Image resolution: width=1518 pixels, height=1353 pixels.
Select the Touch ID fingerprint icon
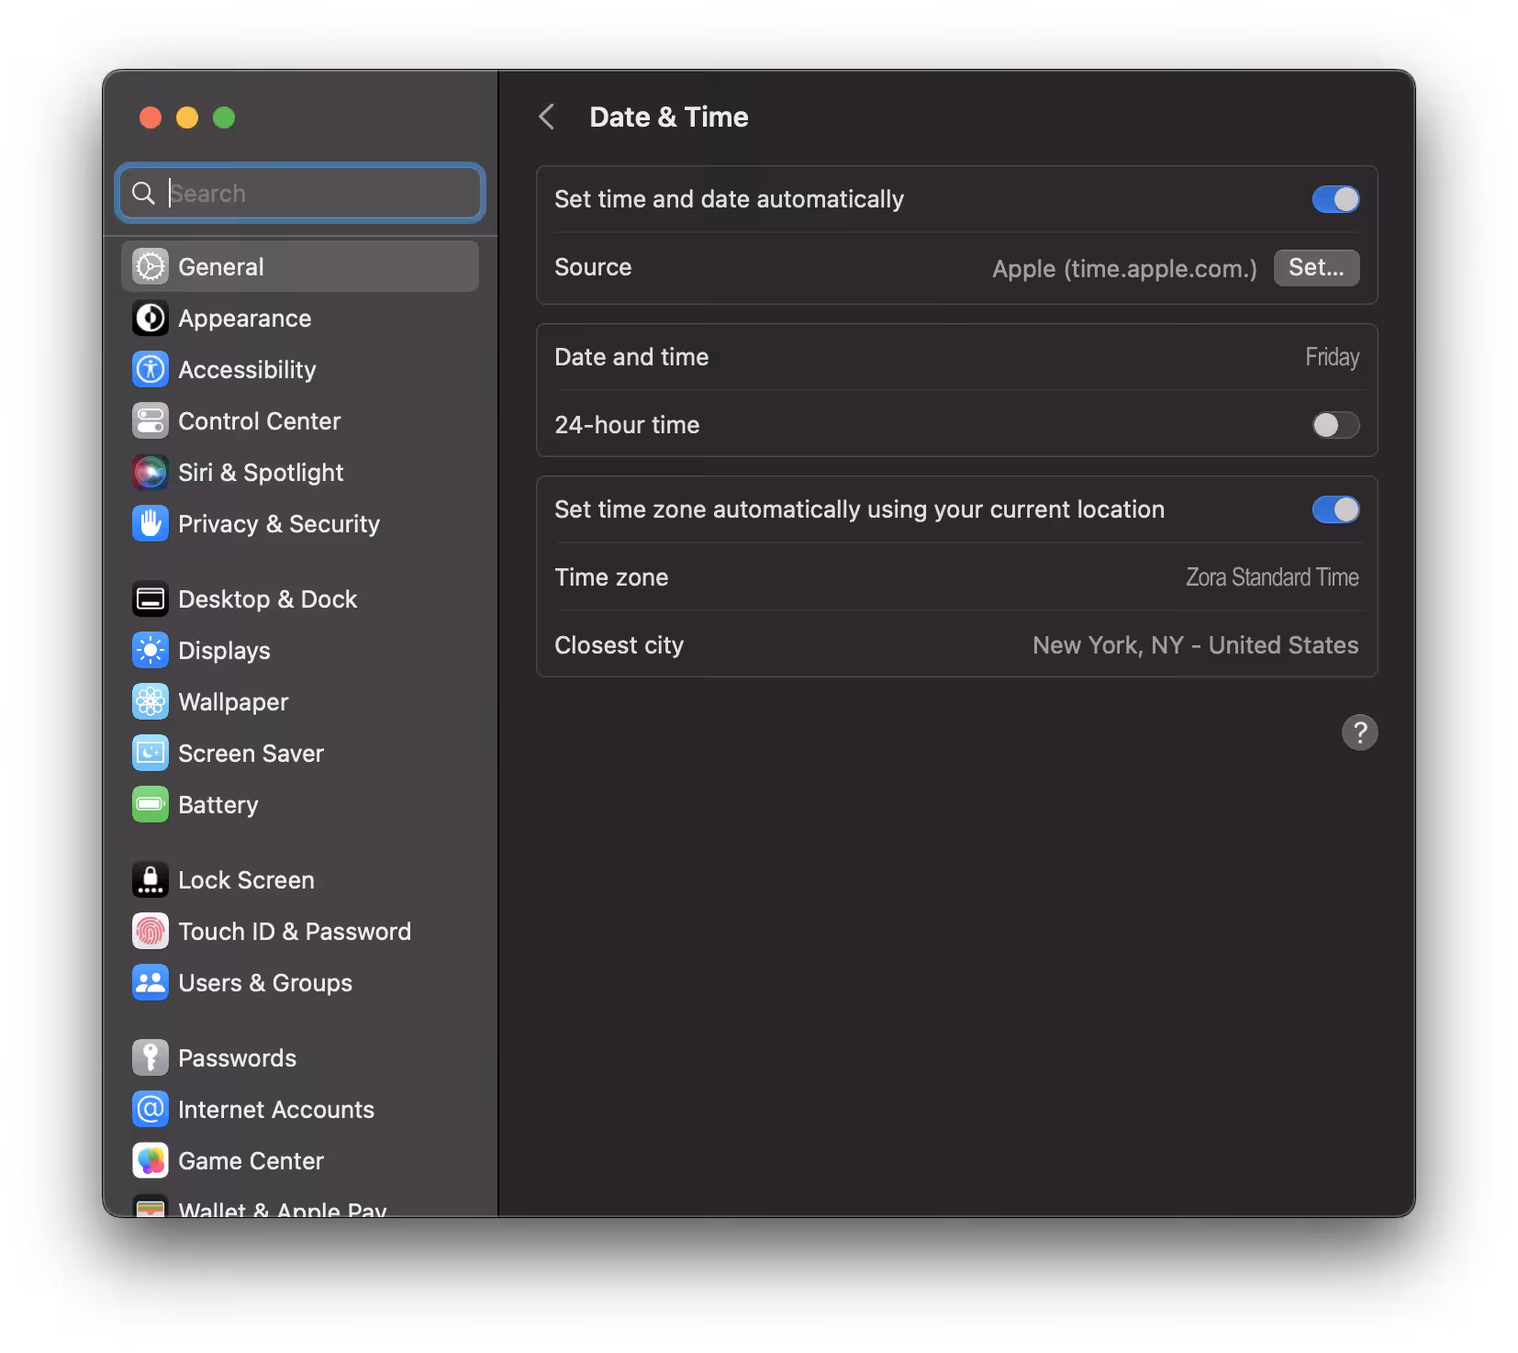coord(151,931)
